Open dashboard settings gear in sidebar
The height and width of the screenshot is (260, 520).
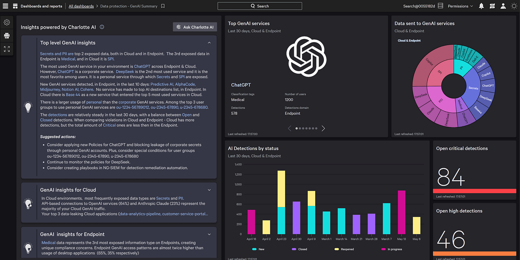coord(7,23)
